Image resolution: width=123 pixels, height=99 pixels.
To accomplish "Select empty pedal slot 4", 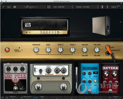I will pos(56,97).
